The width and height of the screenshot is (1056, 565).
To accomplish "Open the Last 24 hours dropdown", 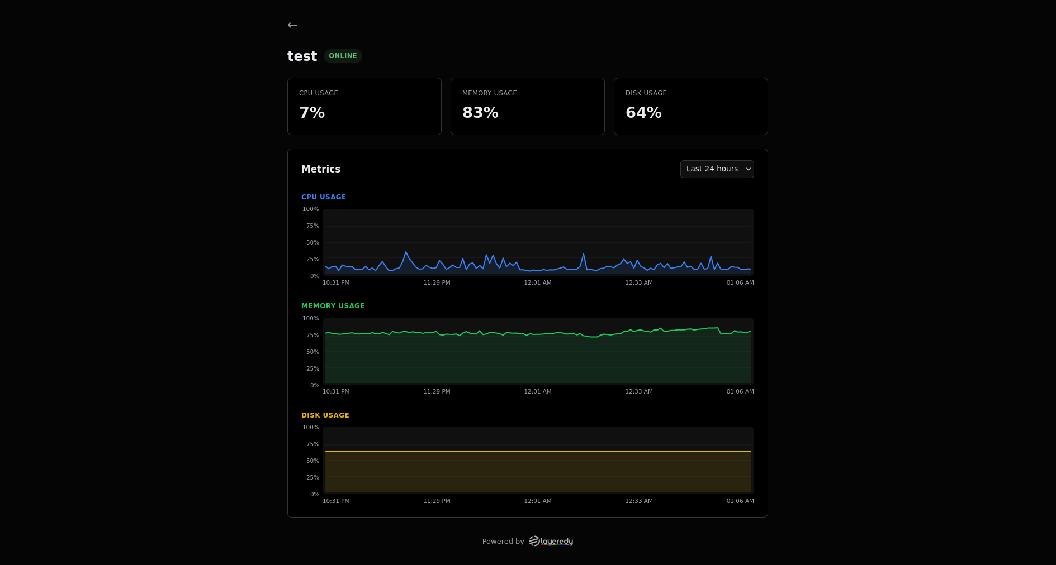I will 717,169.
